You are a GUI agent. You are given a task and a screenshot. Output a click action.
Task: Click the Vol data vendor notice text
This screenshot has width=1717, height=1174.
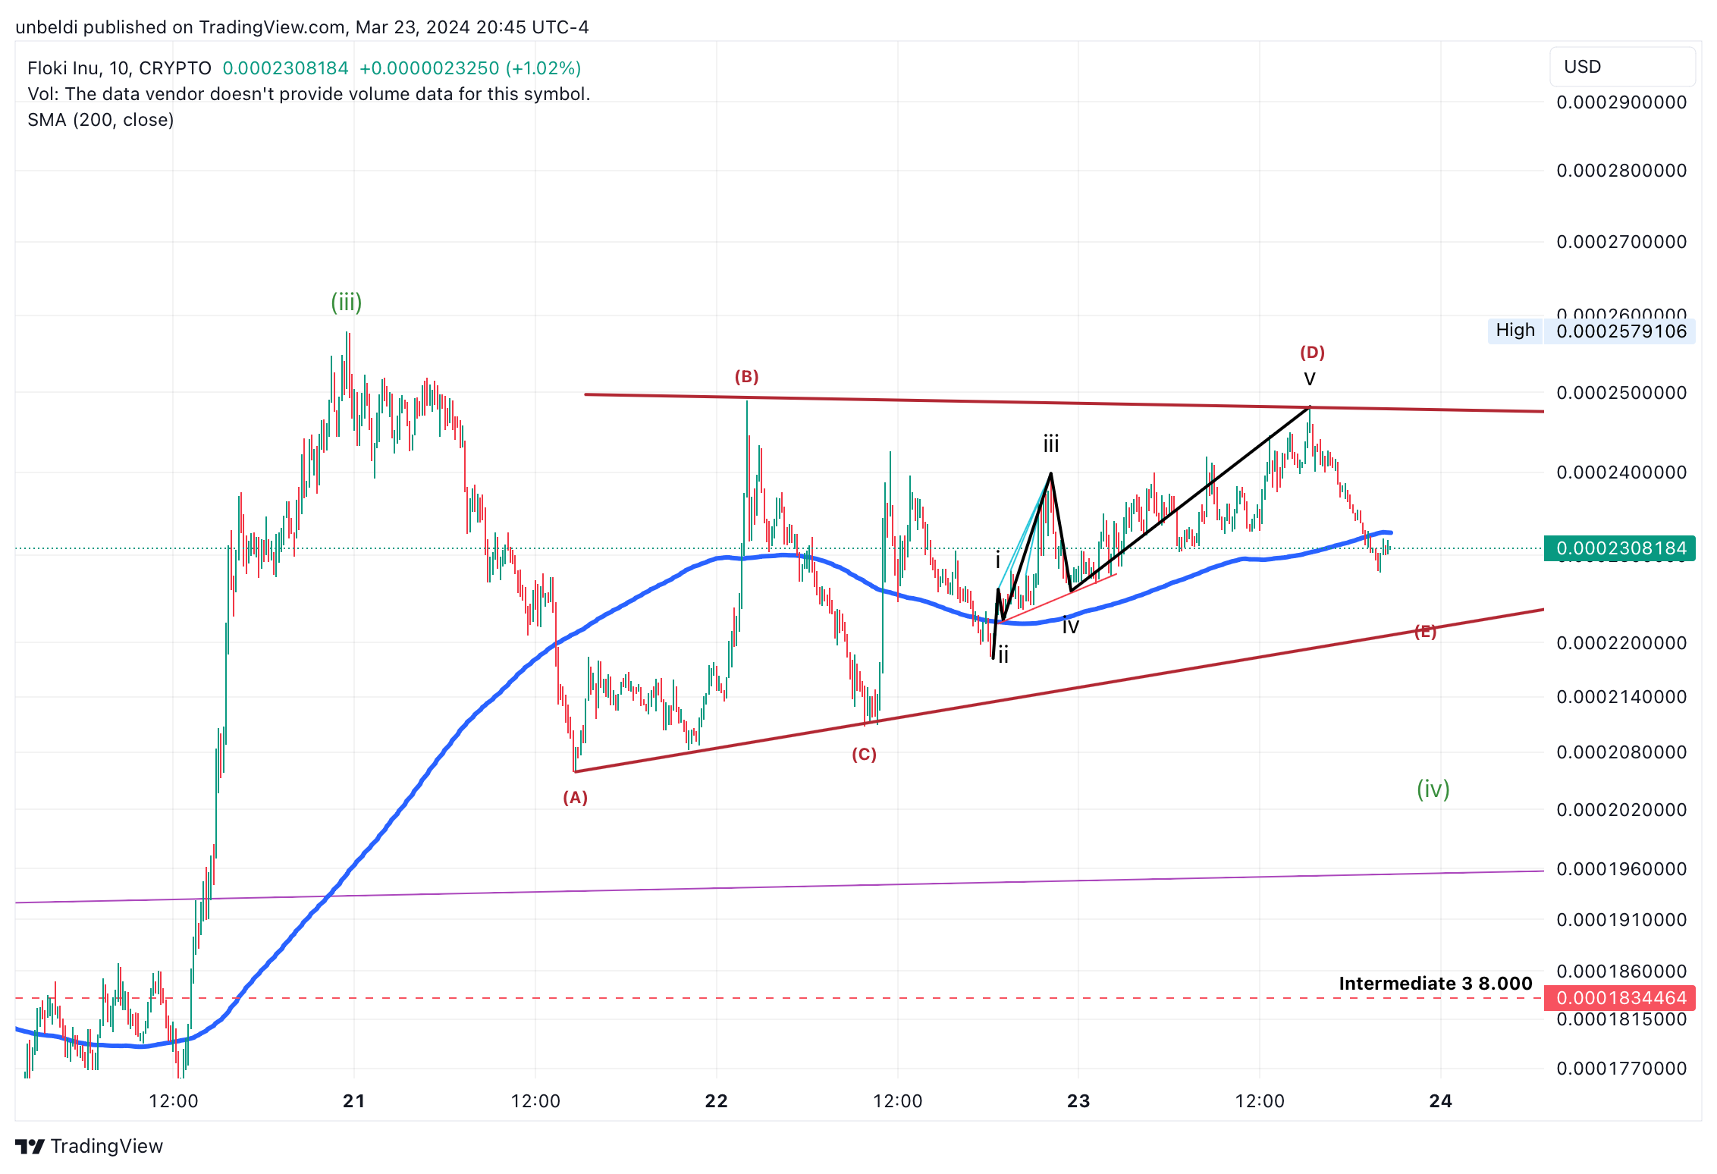click(309, 94)
